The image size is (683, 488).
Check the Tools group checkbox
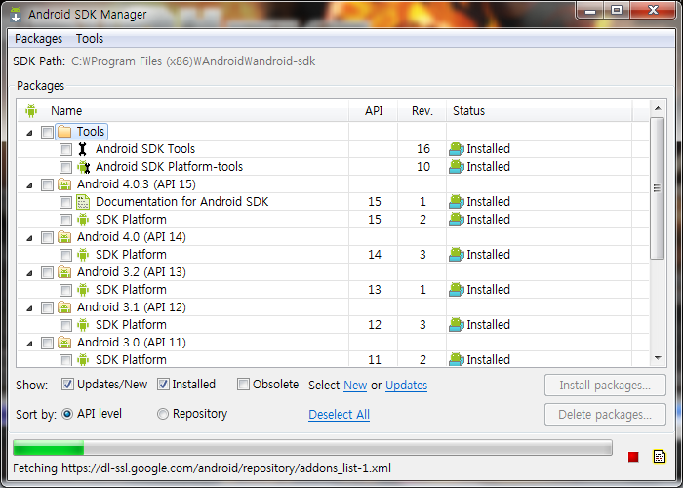pos(47,132)
